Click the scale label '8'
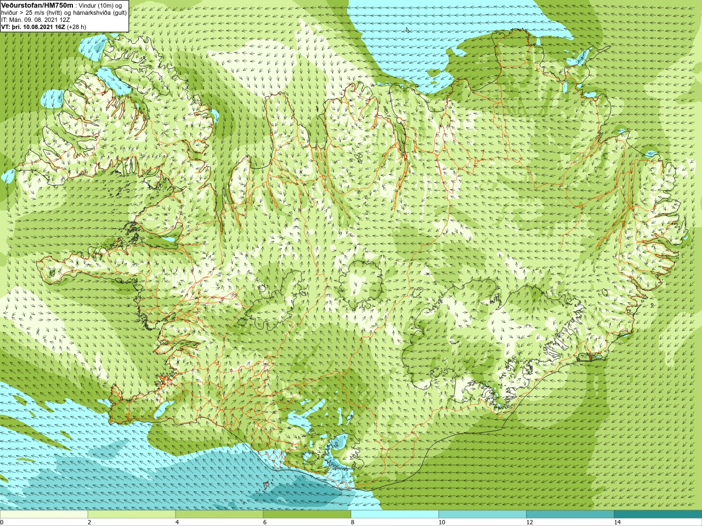The height and width of the screenshot is (526, 702). click(x=353, y=522)
